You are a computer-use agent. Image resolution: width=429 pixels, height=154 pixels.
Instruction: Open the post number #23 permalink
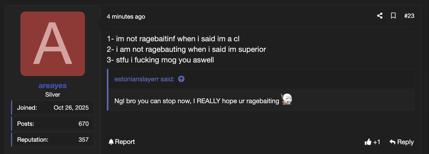409,16
